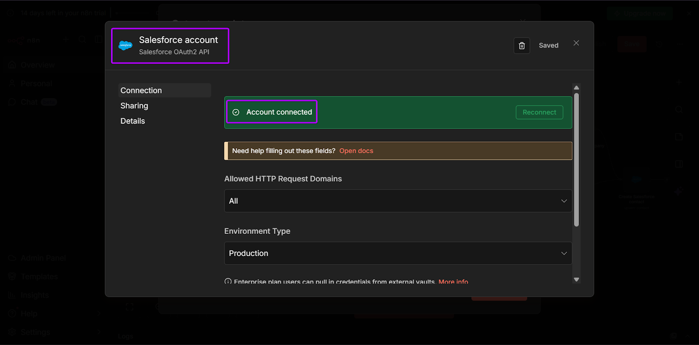This screenshot has width=699, height=345.
Task: Click the Salesforce account title
Action: point(178,40)
